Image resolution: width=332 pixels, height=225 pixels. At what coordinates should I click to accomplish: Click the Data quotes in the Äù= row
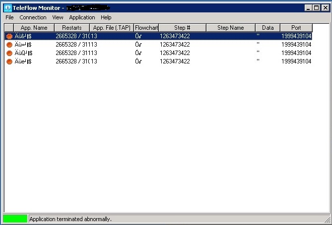coord(258,43)
